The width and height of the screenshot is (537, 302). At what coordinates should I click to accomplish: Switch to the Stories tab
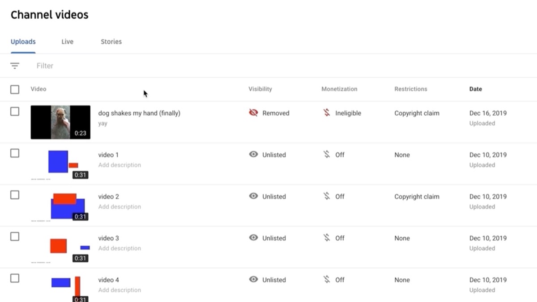[x=111, y=41]
